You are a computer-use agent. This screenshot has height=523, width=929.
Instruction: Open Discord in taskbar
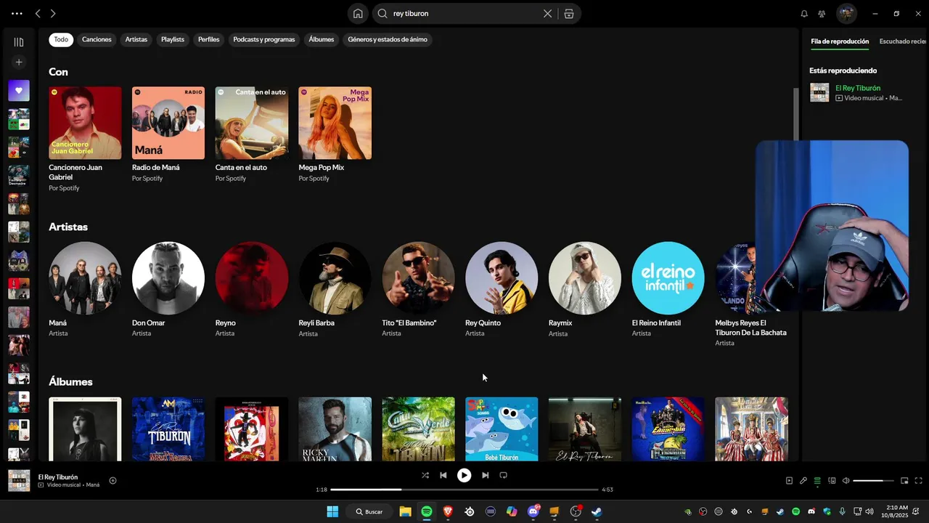click(533, 511)
